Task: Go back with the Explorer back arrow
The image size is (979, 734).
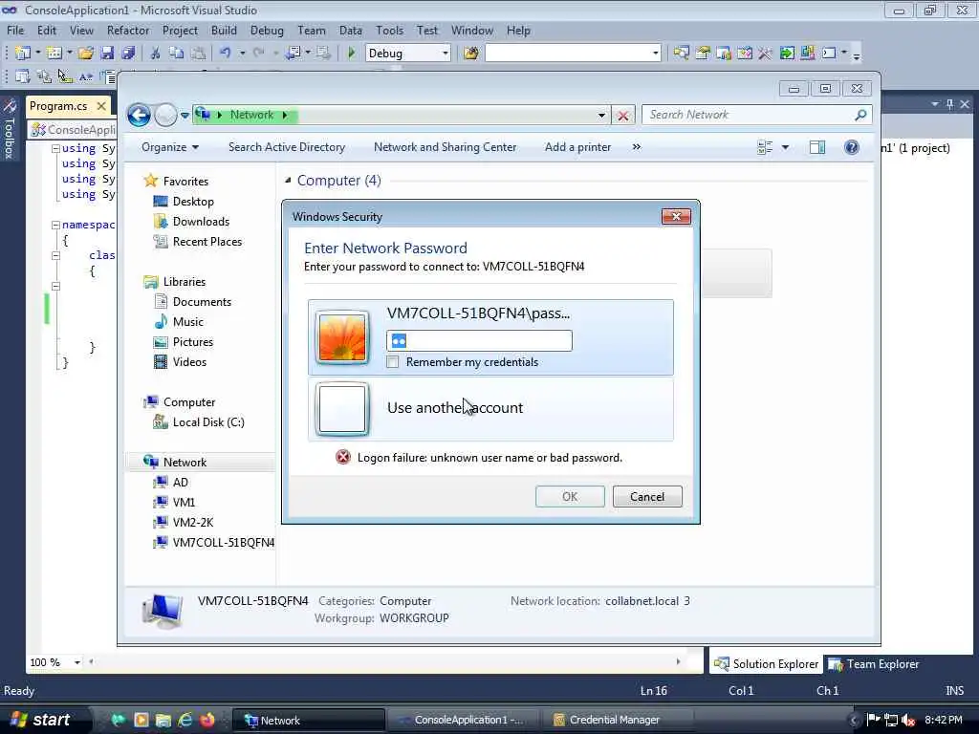Action: point(139,115)
